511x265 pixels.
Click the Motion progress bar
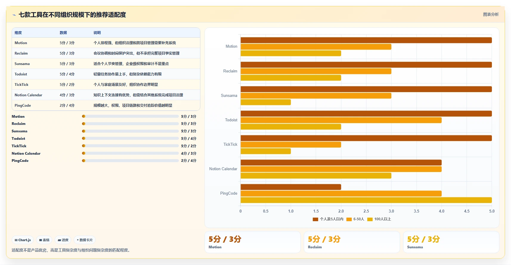point(130,116)
